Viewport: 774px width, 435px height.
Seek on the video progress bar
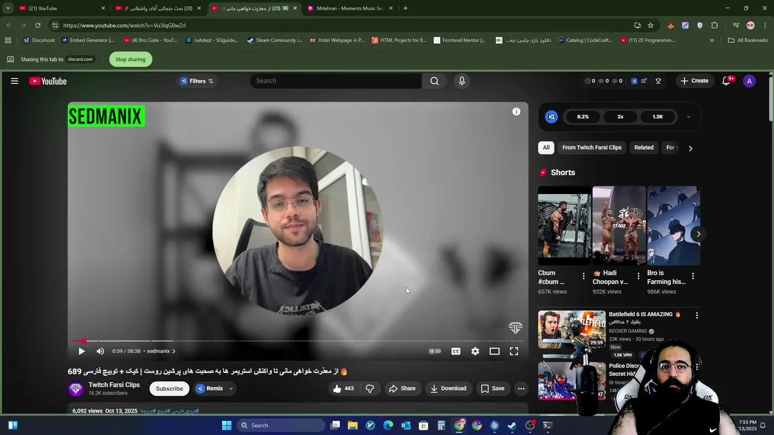[x=298, y=341]
